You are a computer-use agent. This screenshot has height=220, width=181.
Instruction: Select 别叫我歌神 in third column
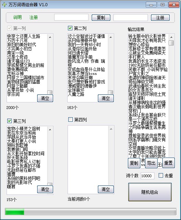tap(17, 146)
